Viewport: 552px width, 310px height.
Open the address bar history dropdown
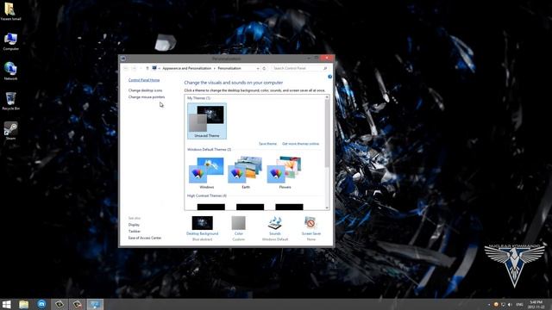[x=258, y=68]
